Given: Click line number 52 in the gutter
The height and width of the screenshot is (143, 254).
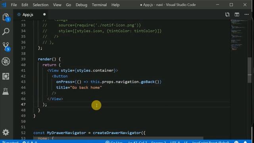Looking at the screenshot, I should point(23,133).
